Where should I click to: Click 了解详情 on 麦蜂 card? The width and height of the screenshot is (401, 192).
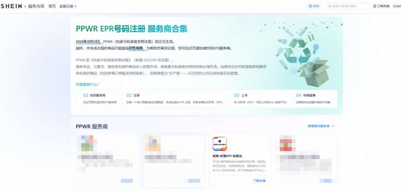coord(259,181)
